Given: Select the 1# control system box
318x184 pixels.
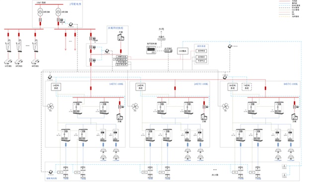Looking at the screenshot, I should pyautogui.click(x=56, y=87).
